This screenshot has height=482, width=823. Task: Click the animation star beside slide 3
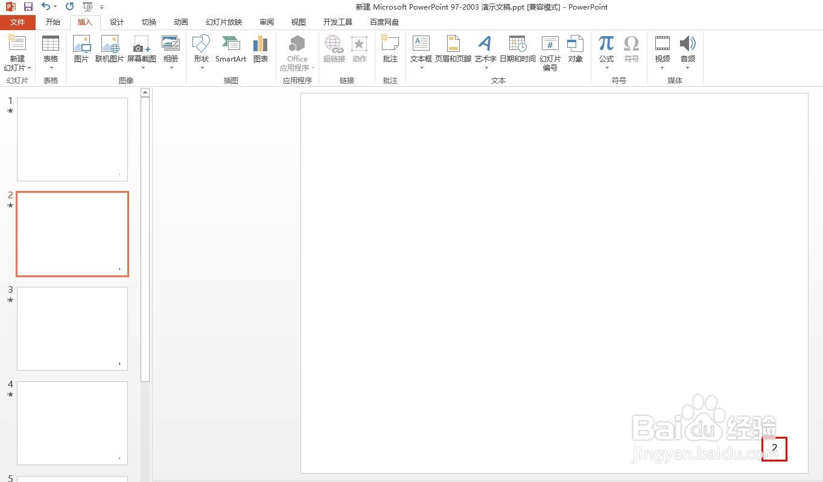[x=10, y=299]
